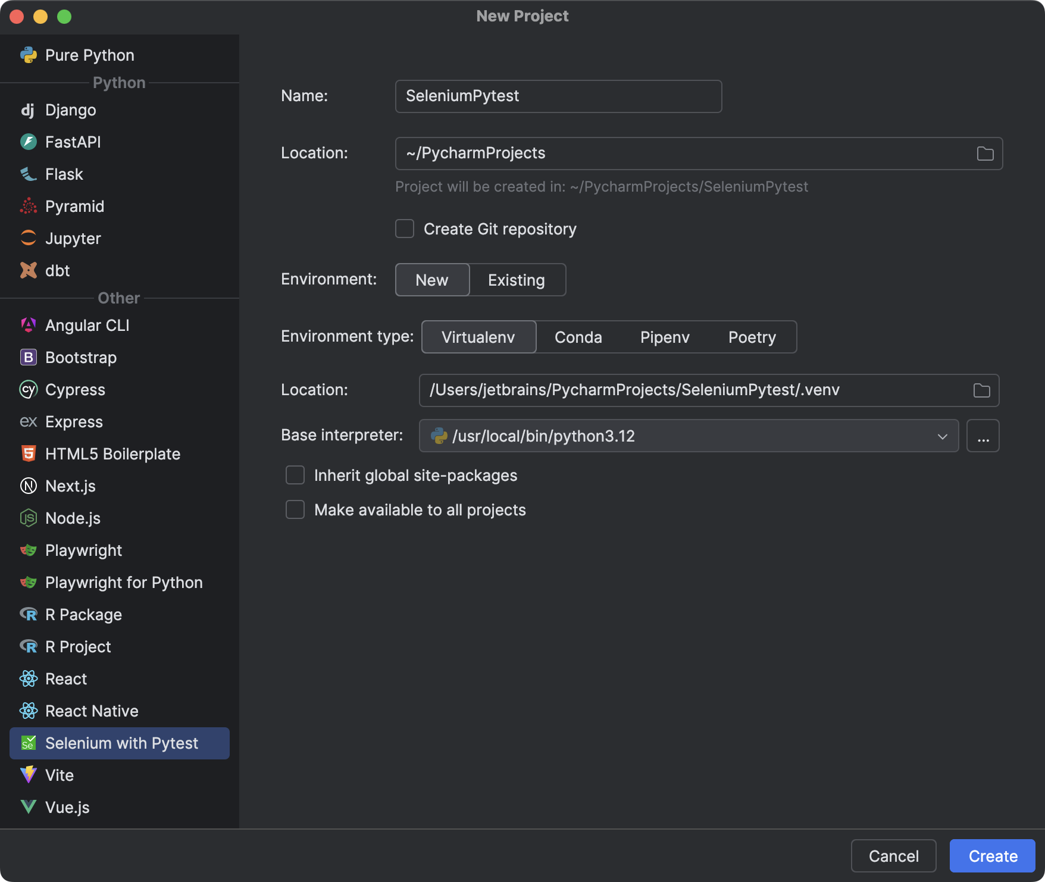Open the Base interpreter dropdown
1045x882 pixels.
pos(942,436)
